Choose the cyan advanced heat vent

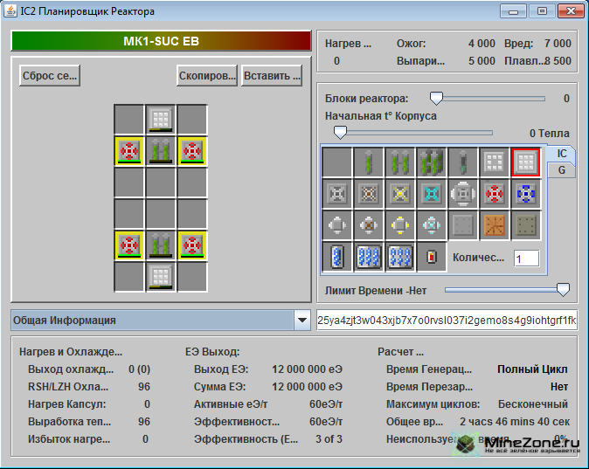coord(432,193)
